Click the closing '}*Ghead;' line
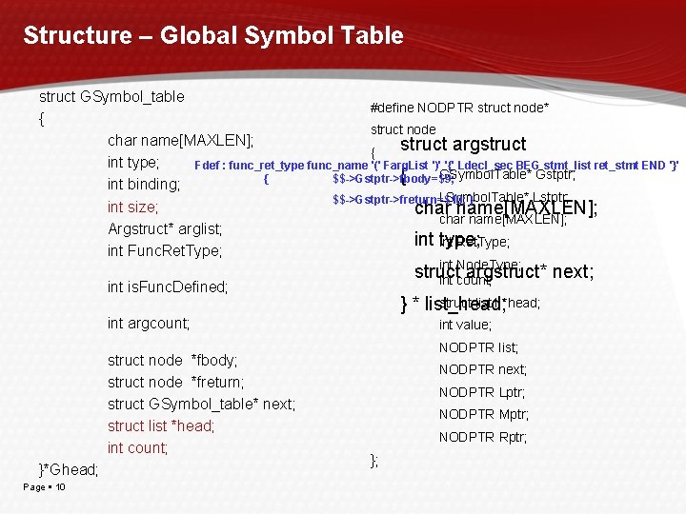The width and height of the screenshot is (686, 514). (x=69, y=470)
